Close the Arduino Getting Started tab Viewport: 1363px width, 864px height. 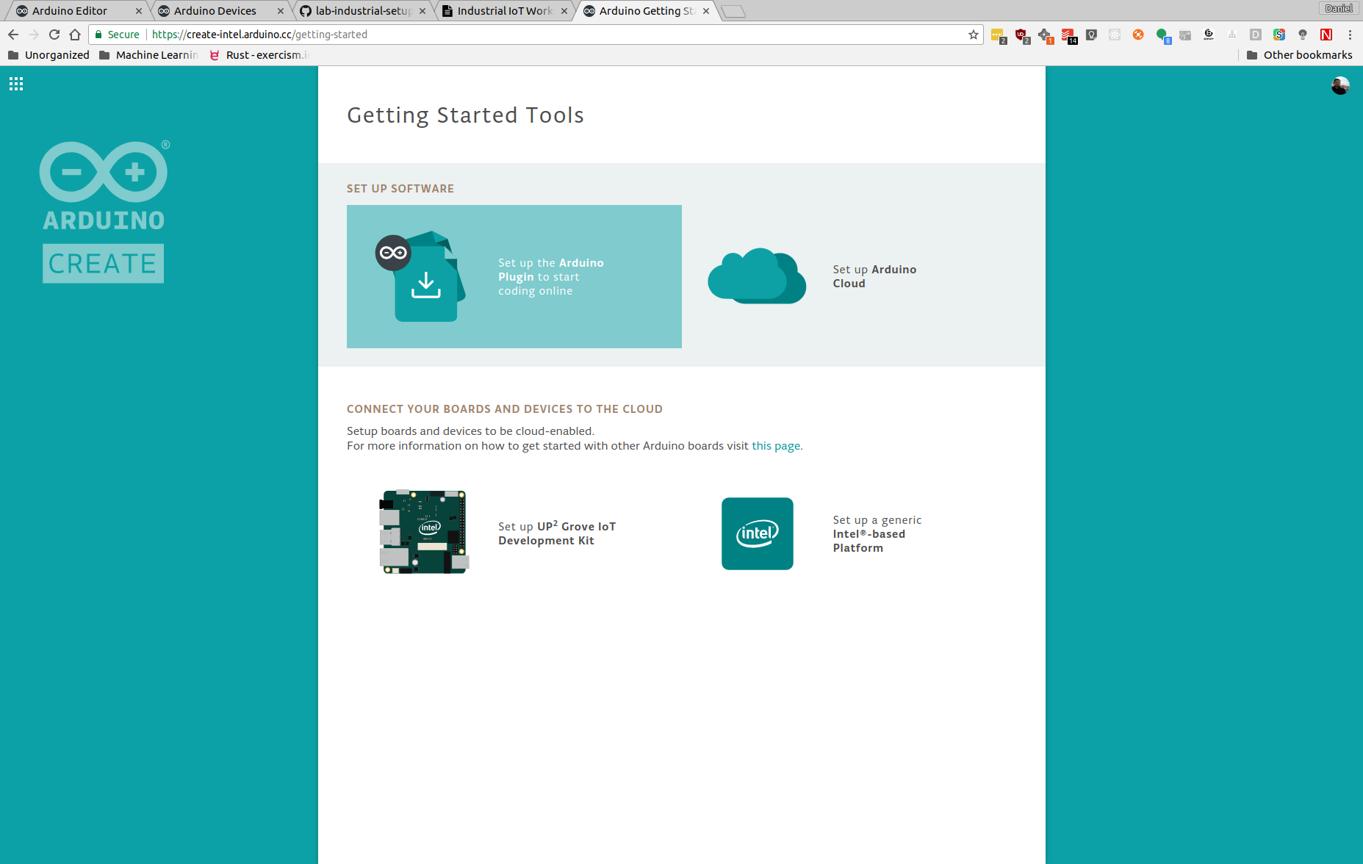706,11
